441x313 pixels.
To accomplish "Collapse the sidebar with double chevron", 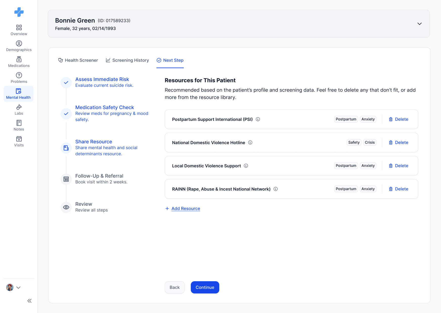I will pos(30,301).
